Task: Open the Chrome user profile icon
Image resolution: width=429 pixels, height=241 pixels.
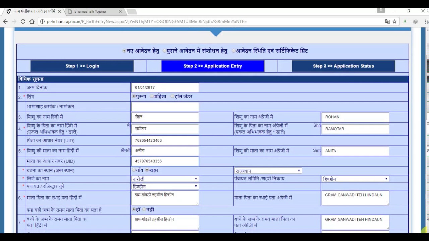Action: pyautogui.click(x=381, y=10)
